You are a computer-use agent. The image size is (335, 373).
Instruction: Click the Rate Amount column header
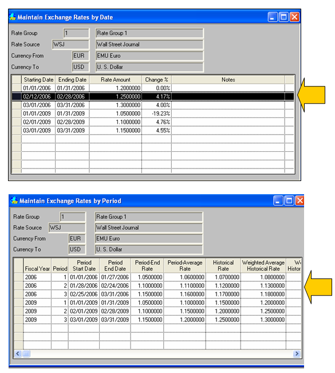(x=116, y=80)
